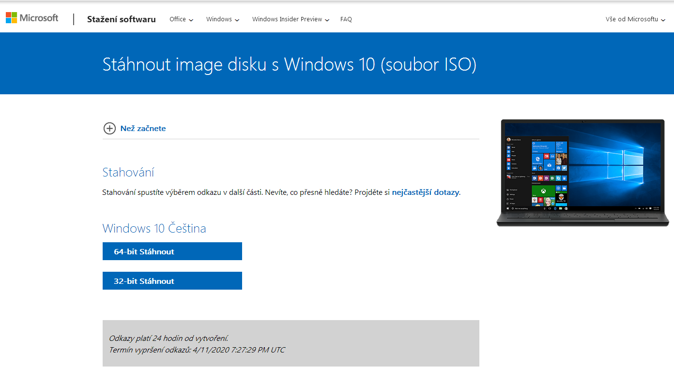This screenshot has width=674, height=382.
Task: Click the Stažení softwaru header link
Action: click(121, 19)
